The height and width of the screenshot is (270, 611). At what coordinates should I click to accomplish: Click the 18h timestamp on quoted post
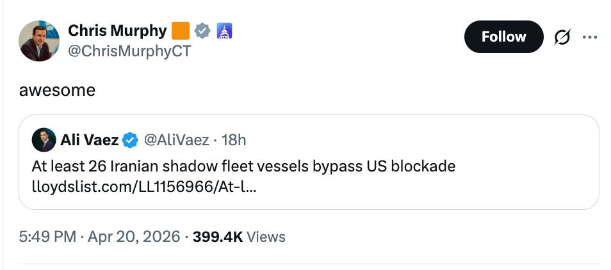pyautogui.click(x=232, y=139)
